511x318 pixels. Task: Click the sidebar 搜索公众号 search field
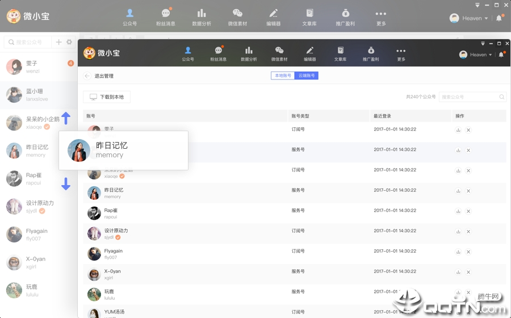click(28, 42)
